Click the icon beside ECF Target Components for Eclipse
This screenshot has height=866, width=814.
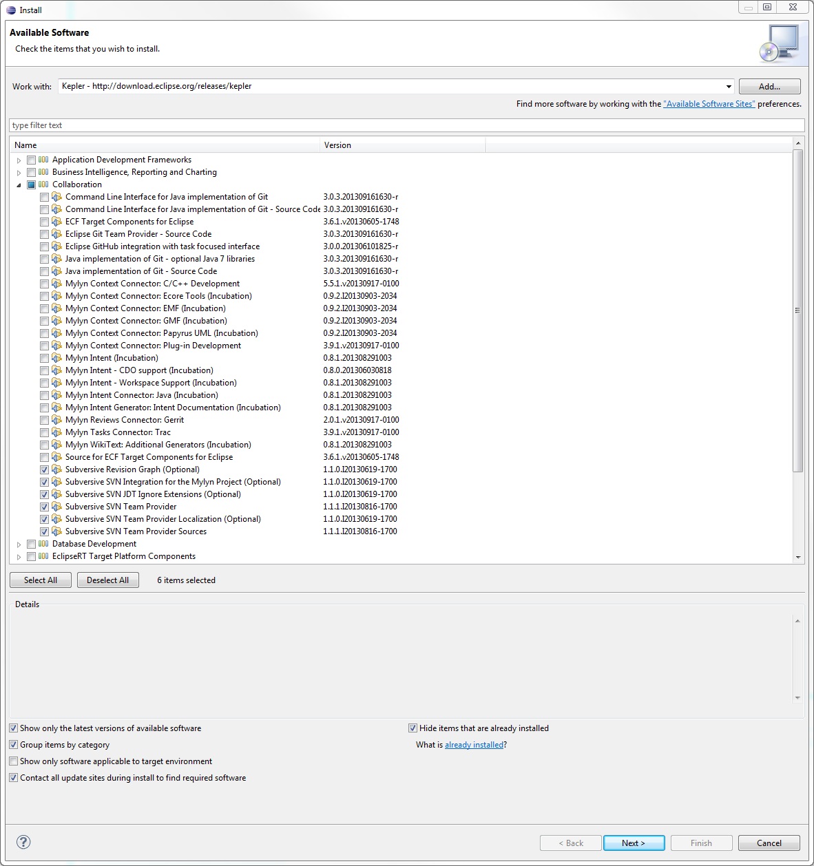(x=57, y=222)
